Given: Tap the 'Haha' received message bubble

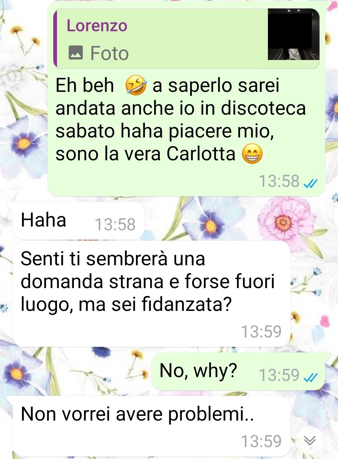Looking at the screenshot, I should pos(78,221).
